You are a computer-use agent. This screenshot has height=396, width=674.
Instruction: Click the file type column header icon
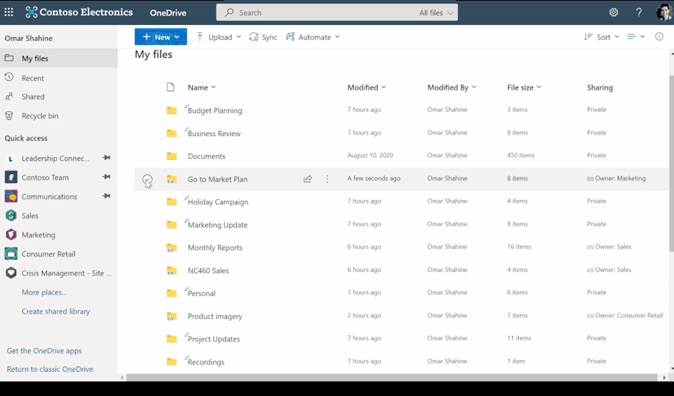(170, 87)
